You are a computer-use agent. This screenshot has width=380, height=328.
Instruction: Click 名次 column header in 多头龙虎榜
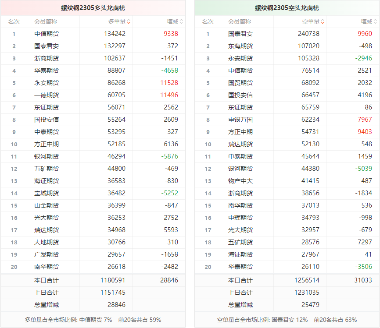coord(14,21)
